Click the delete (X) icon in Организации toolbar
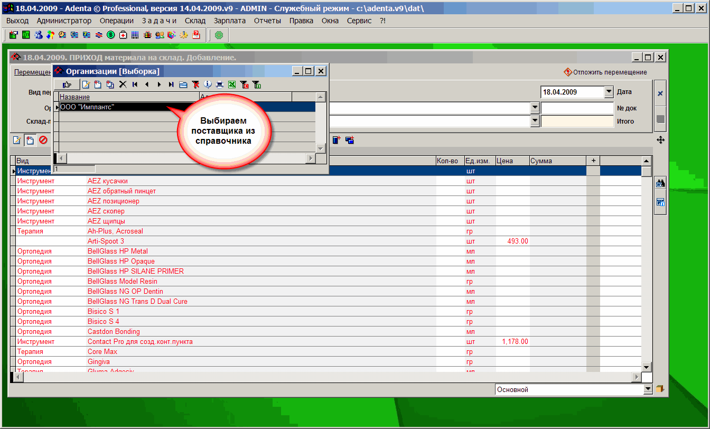Image resolution: width=710 pixels, height=429 pixels. pos(123,85)
